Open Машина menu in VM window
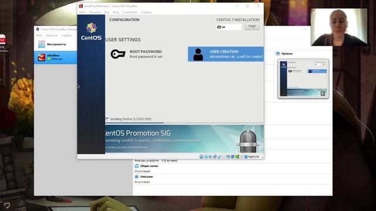This screenshot has width=376, height=211. click(x=95, y=12)
